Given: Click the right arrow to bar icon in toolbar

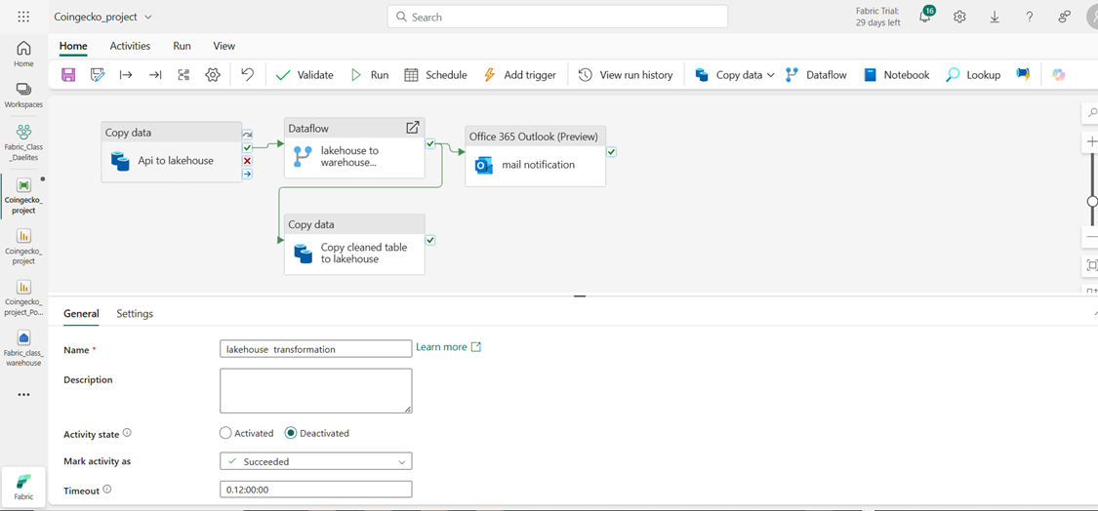Looking at the screenshot, I should [155, 75].
